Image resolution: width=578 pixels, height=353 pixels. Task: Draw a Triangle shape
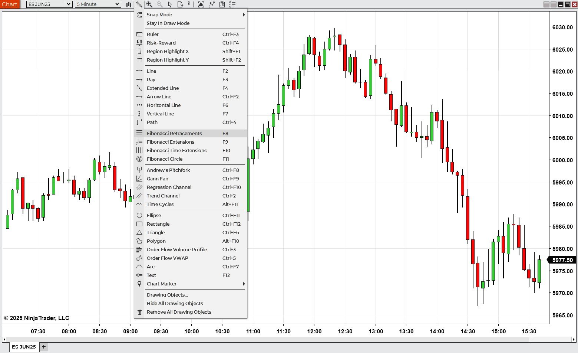(x=191, y=232)
